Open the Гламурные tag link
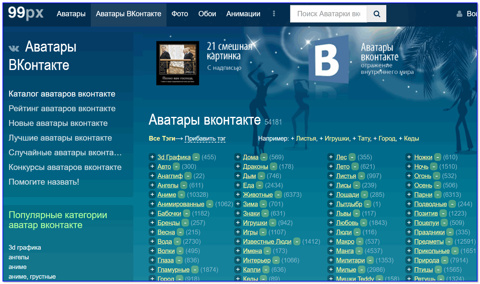This screenshot has height=284, width=480. [x=173, y=270]
